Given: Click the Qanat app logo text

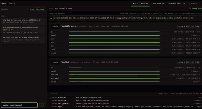Looking at the screenshot, I should (4, 3).
